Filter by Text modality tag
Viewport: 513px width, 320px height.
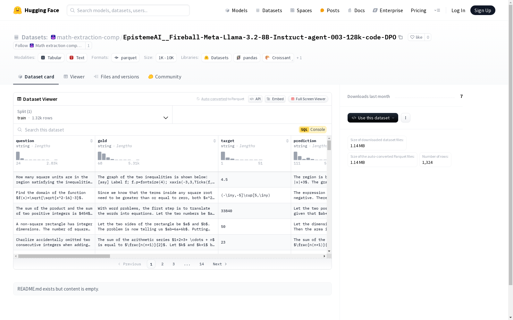(x=77, y=58)
